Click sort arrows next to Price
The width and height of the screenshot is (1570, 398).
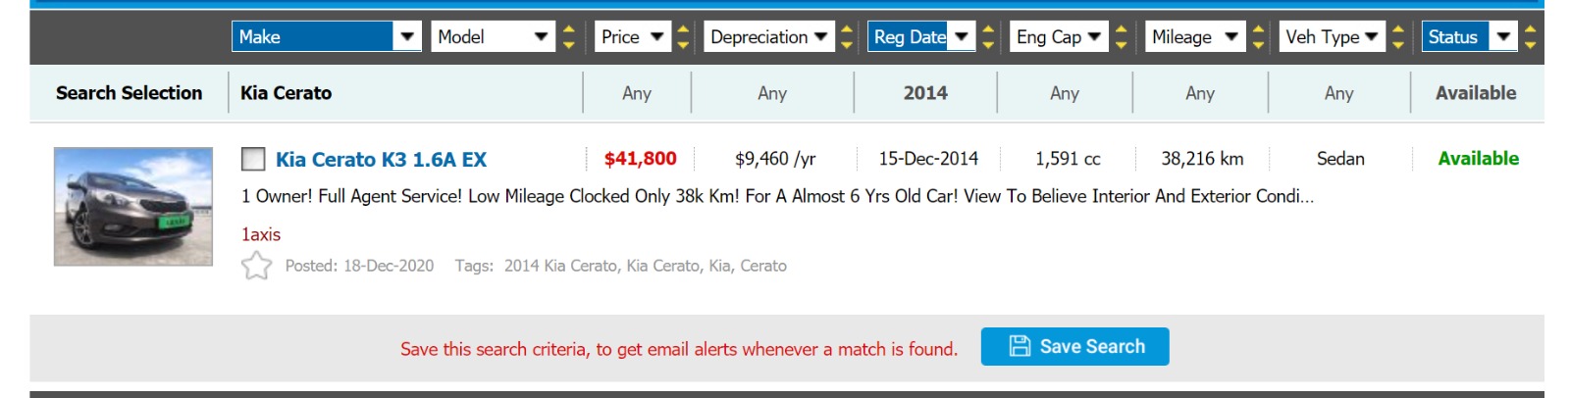(x=684, y=37)
